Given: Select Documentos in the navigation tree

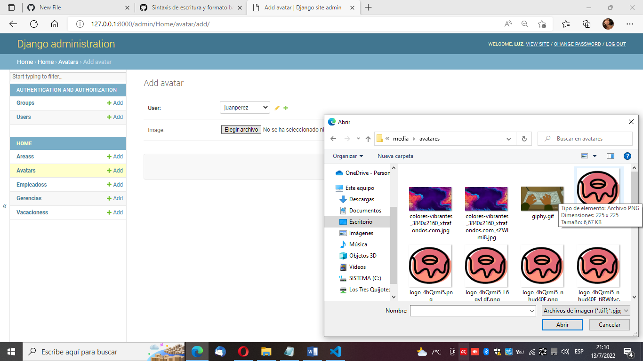Looking at the screenshot, I should click(x=365, y=211).
